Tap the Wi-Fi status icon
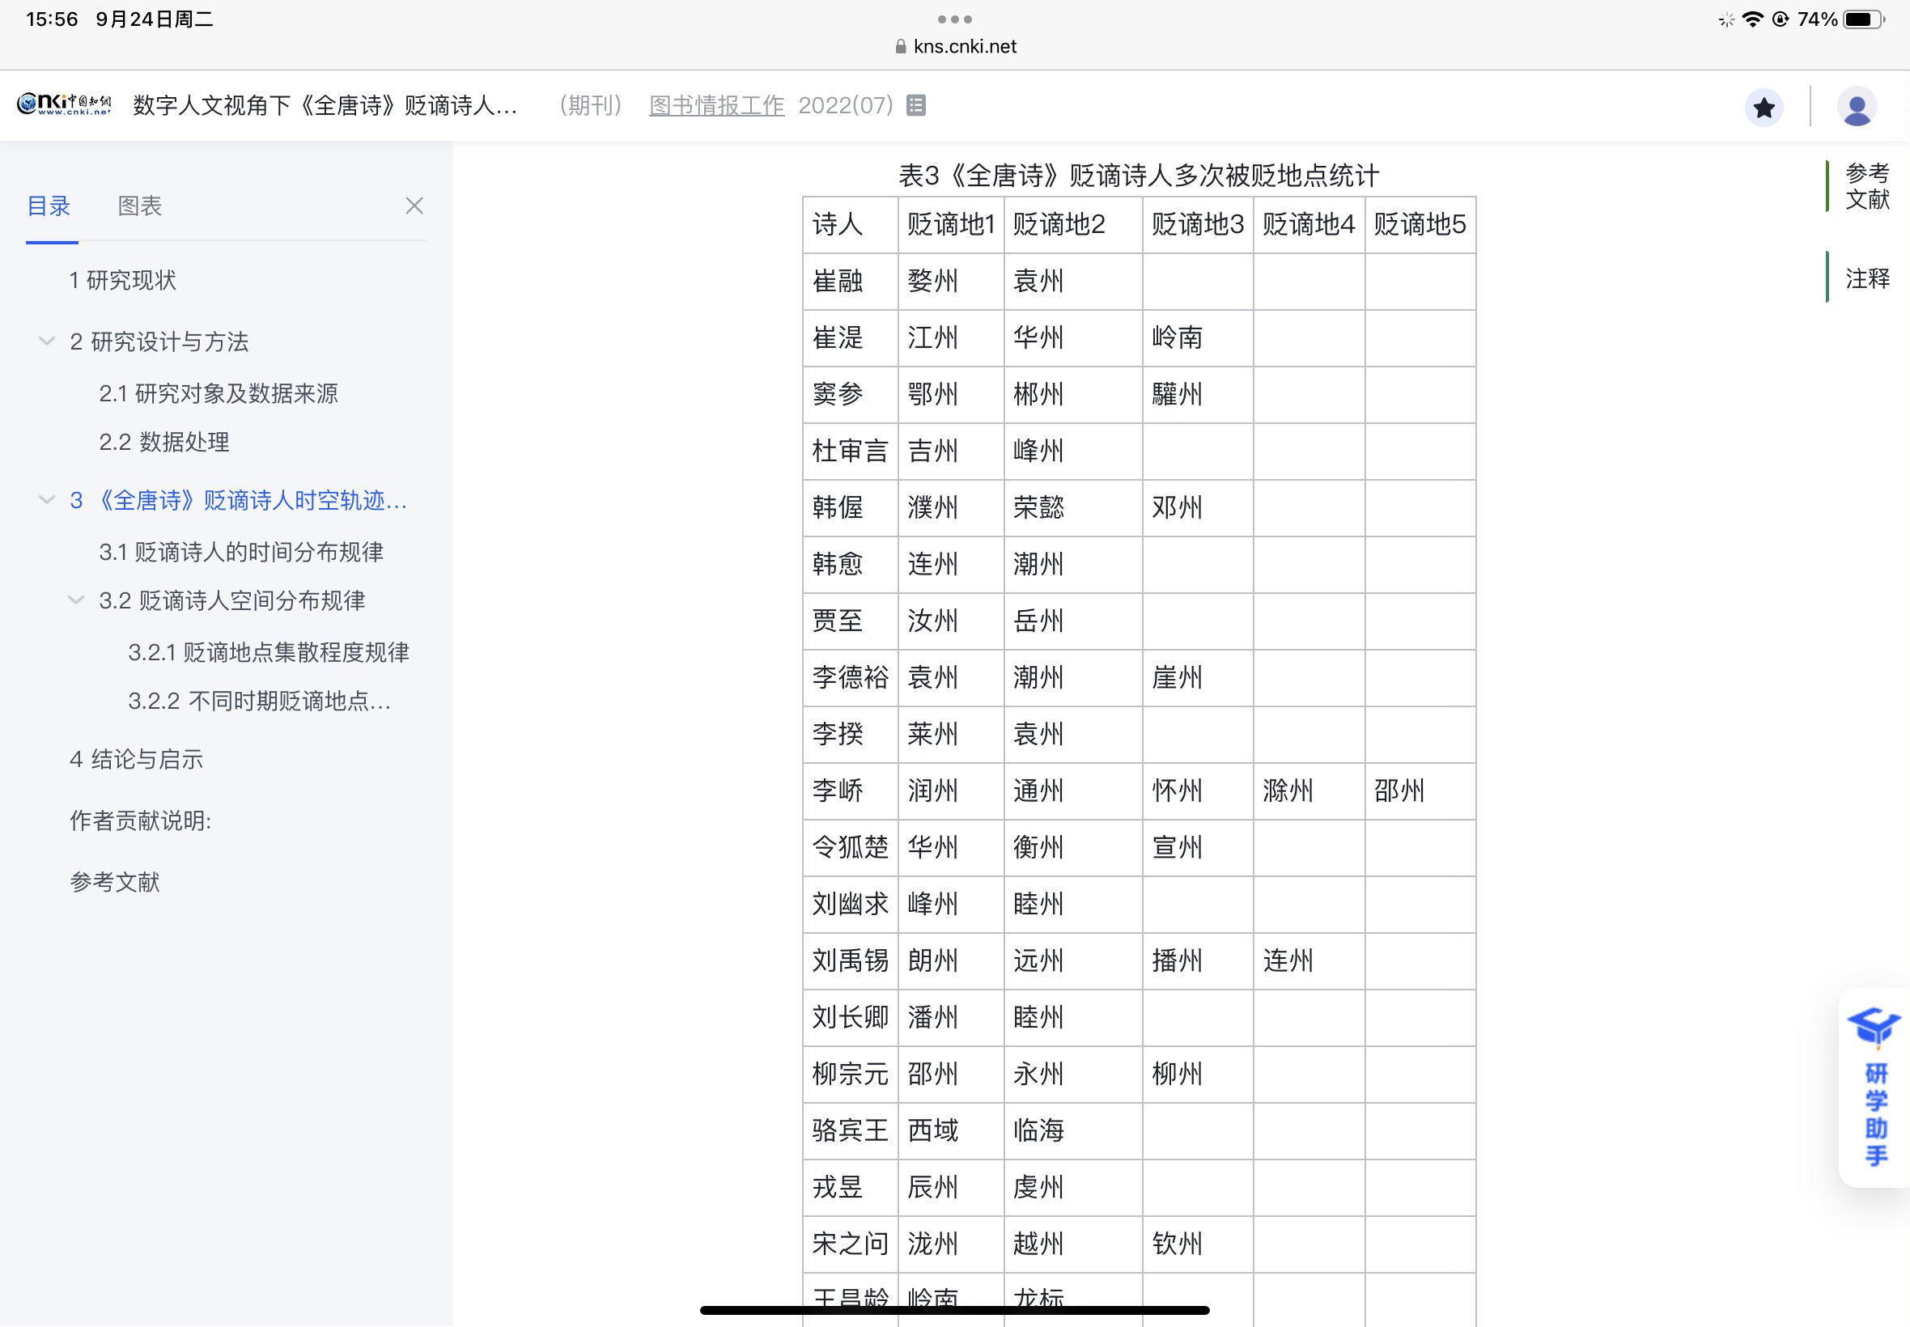This screenshot has height=1327, width=1910. click(x=1752, y=19)
